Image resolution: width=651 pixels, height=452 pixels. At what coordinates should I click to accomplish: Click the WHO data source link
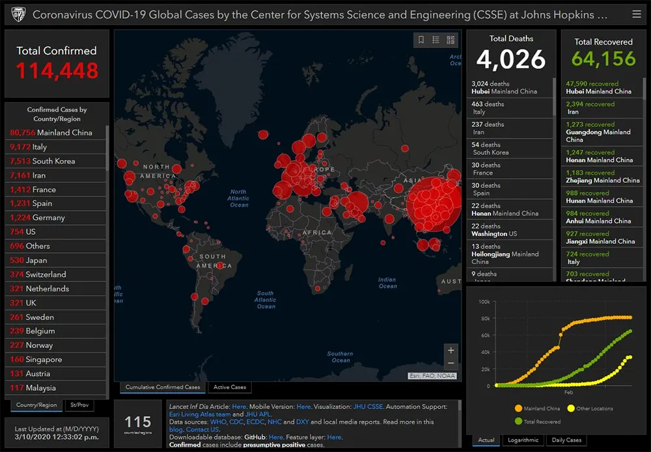pyautogui.click(x=218, y=422)
